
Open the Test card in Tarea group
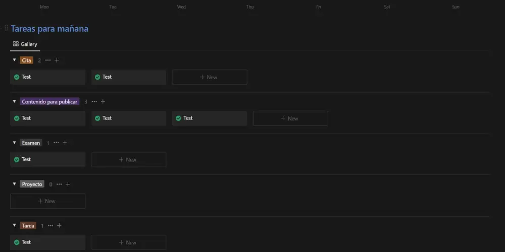pos(48,242)
